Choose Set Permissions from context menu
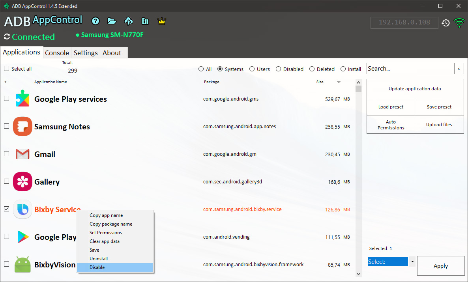 tap(115, 232)
